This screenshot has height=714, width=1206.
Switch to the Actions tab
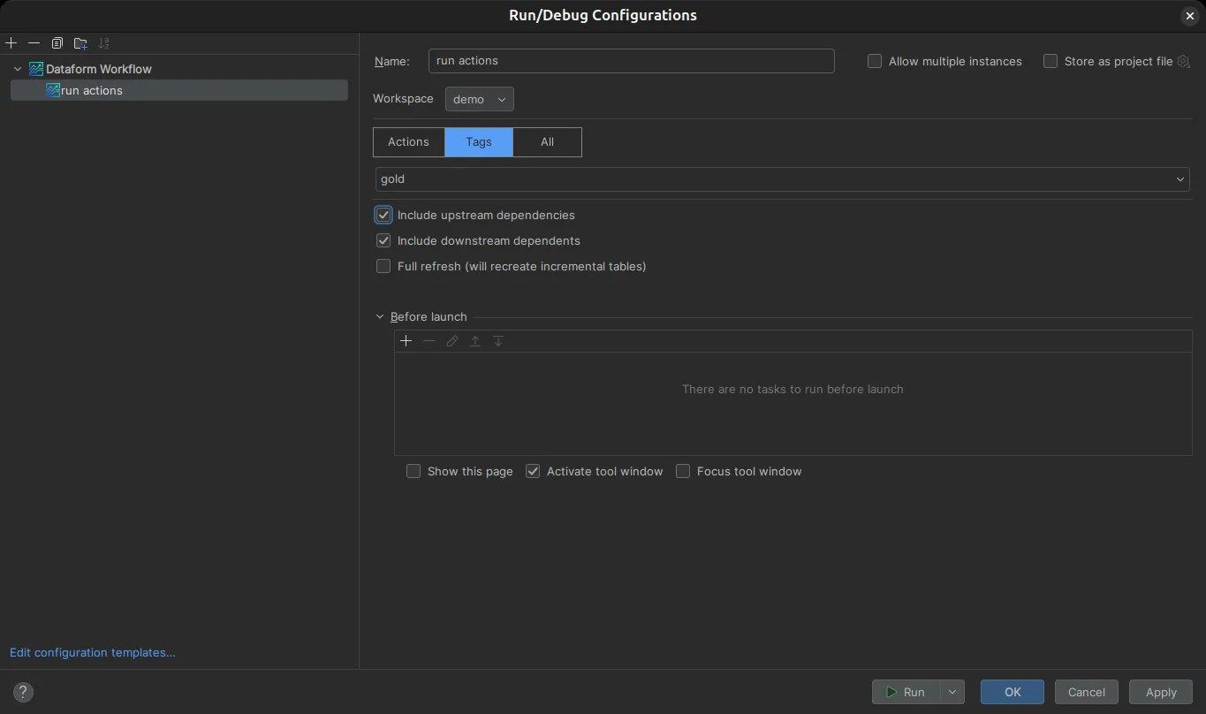(408, 142)
